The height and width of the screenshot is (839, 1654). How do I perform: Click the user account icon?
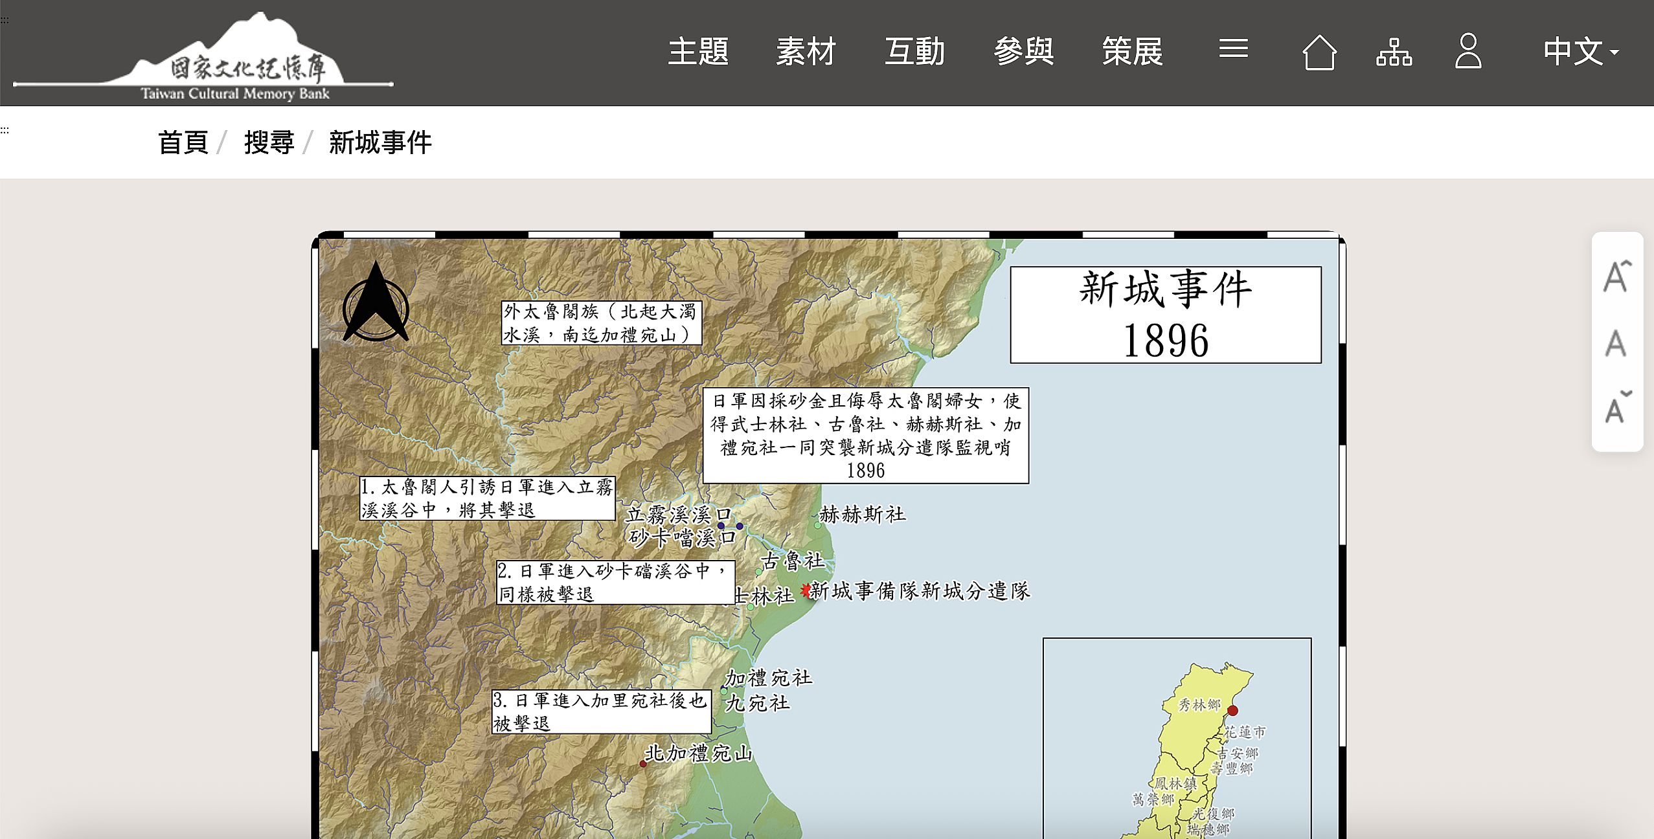[x=1468, y=52]
